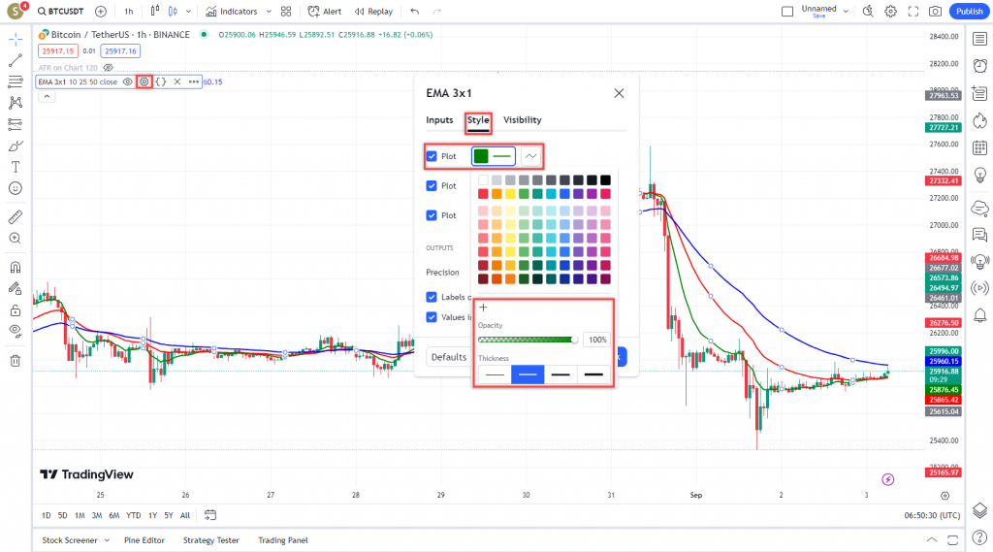
Task: Open the calendar icon in right sidebar
Action: (x=979, y=147)
